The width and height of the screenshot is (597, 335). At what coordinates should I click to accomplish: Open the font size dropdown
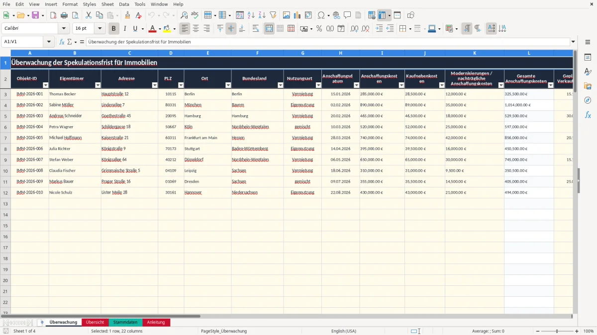point(99,29)
